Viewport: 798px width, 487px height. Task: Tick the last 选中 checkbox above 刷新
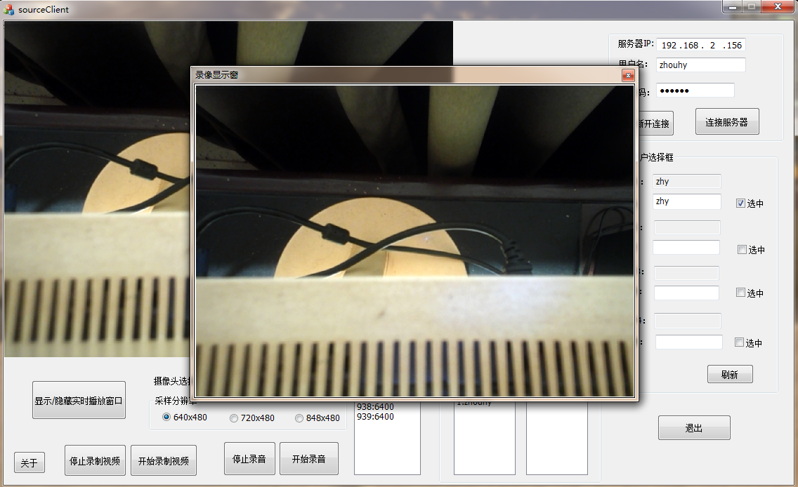point(739,342)
